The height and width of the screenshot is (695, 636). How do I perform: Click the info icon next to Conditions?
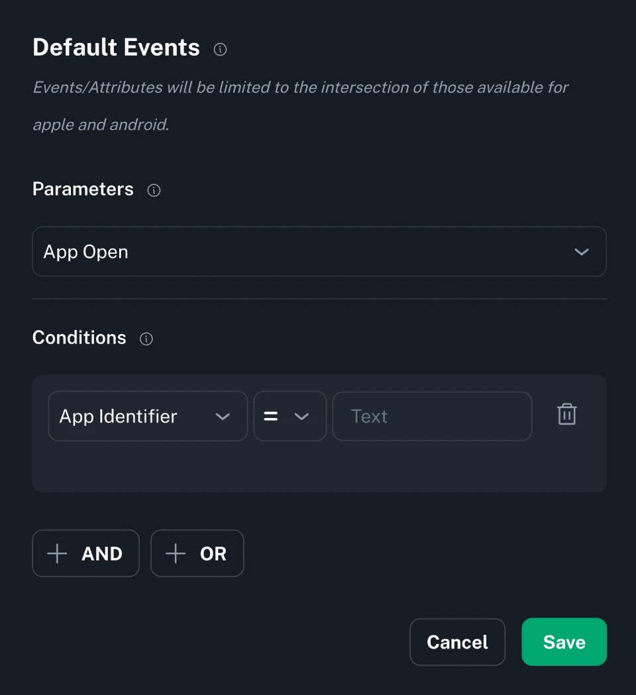point(146,339)
